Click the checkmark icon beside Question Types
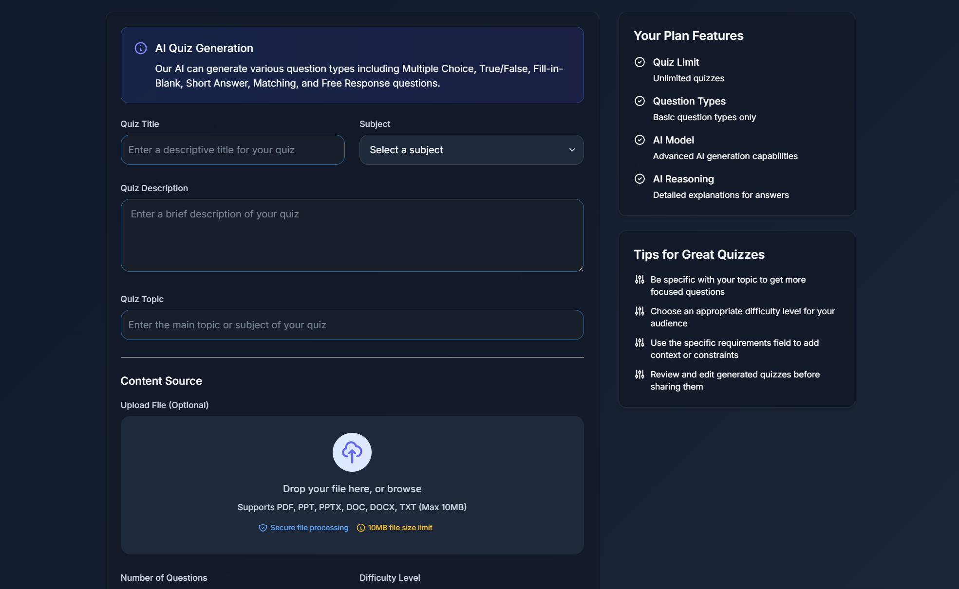 [640, 101]
